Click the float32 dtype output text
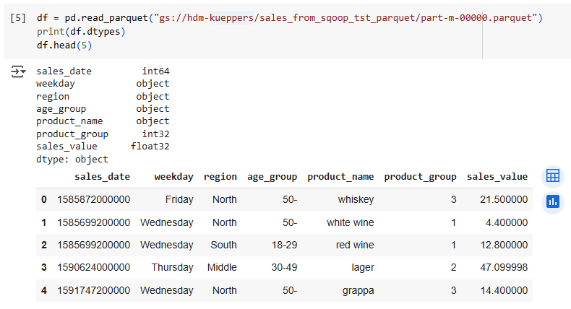The height and width of the screenshot is (309, 571). tap(150, 147)
